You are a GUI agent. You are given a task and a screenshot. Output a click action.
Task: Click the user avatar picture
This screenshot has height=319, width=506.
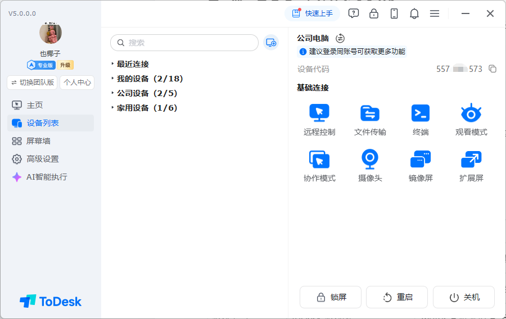pyautogui.click(x=51, y=33)
